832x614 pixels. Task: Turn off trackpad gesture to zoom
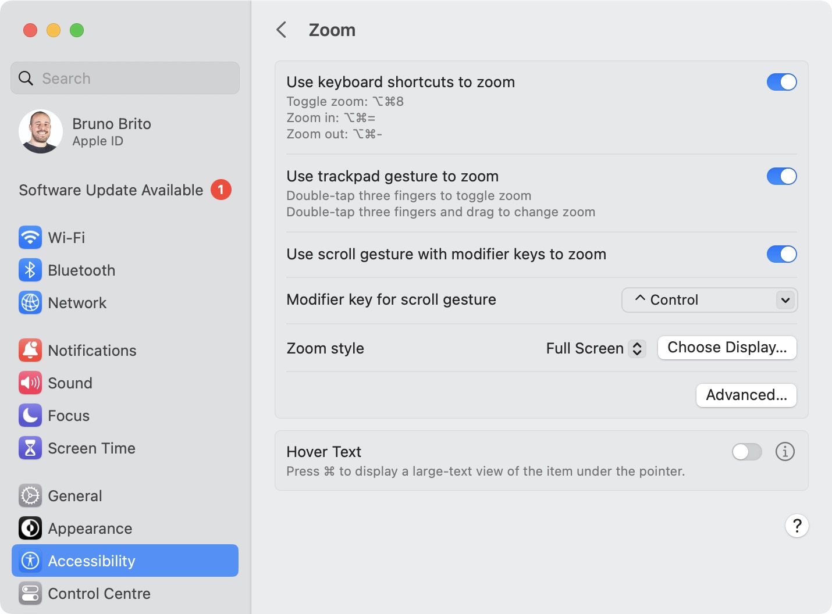781,176
